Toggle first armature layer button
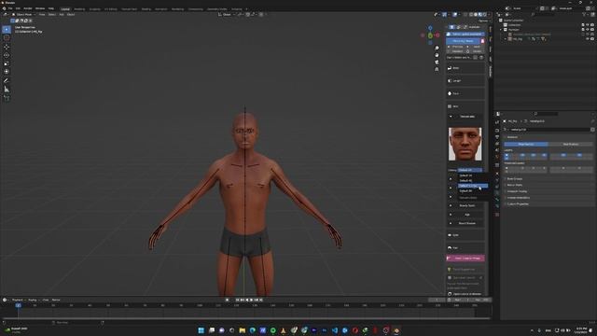 click(507, 155)
